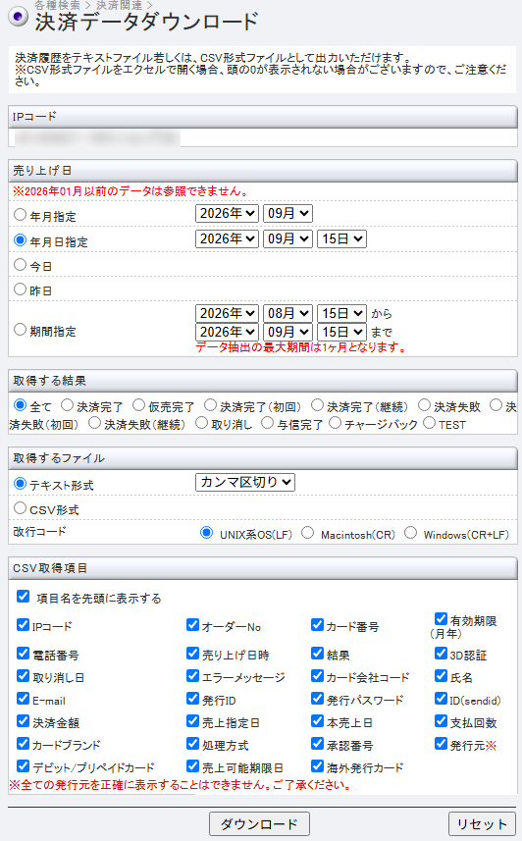Select 仮売完了 result radio button

pos(139,405)
